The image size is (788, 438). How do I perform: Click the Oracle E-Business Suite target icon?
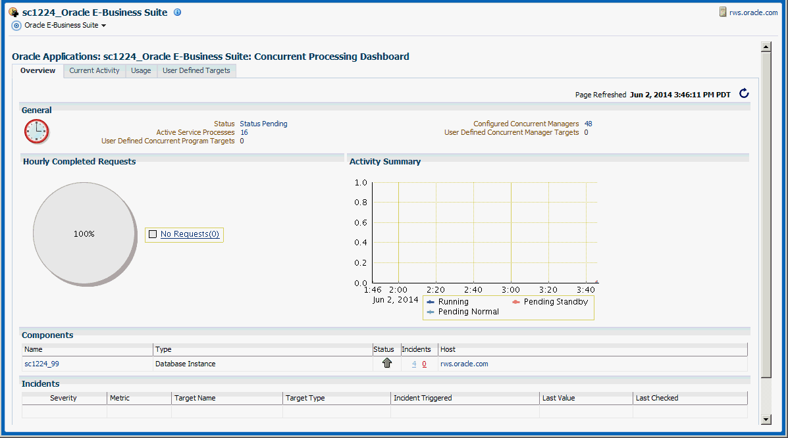click(14, 12)
